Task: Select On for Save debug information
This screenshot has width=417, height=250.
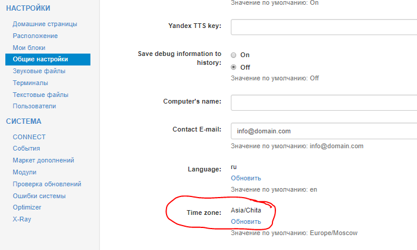Action: point(234,55)
